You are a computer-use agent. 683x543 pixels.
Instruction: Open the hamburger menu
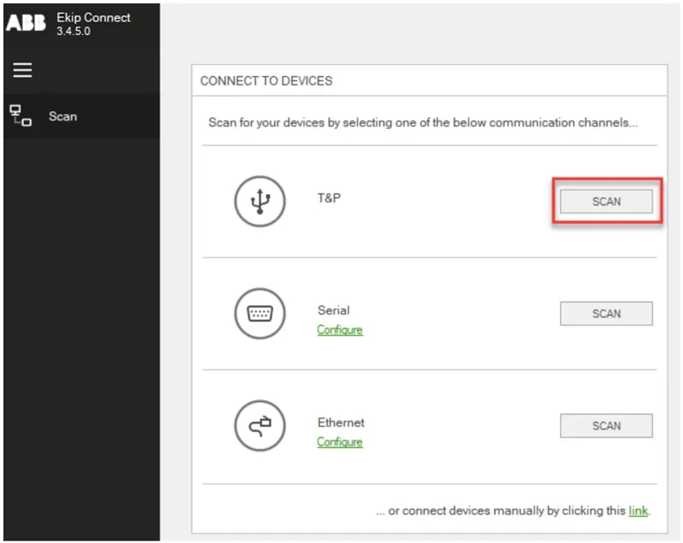pos(22,70)
